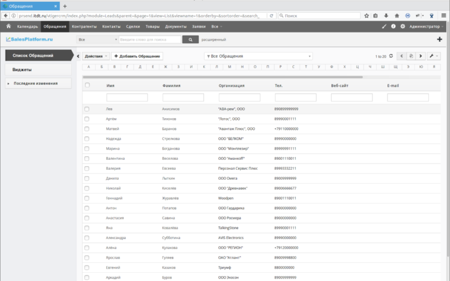
Task: Open the Действия dropdown
Action: point(96,56)
